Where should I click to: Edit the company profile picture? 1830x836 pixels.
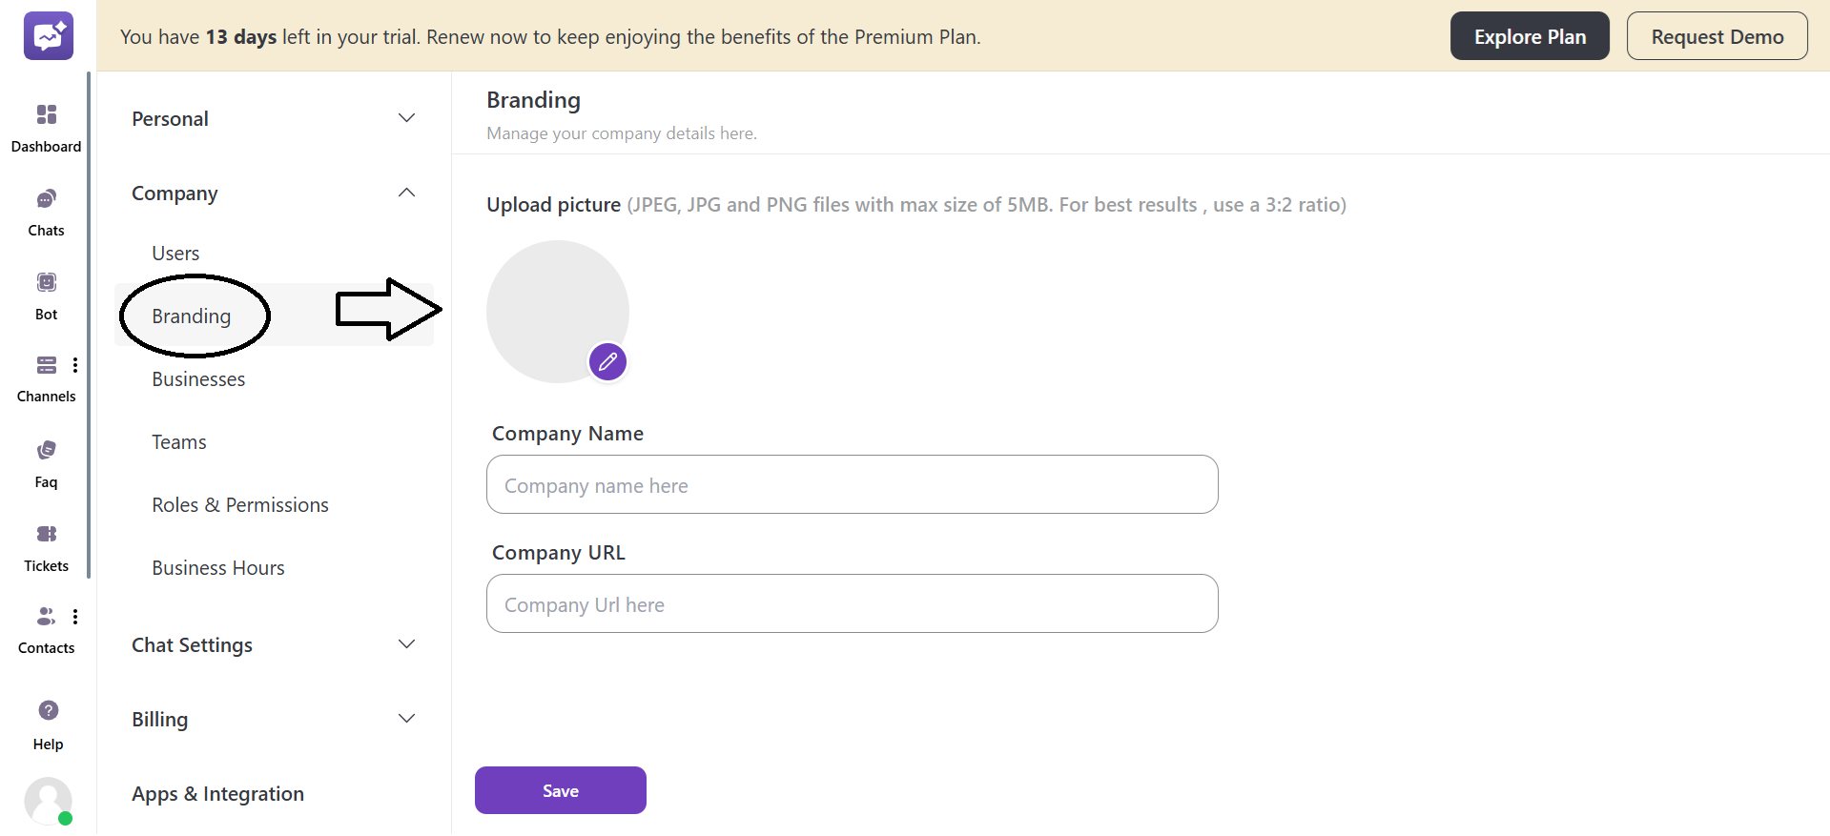[607, 361]
